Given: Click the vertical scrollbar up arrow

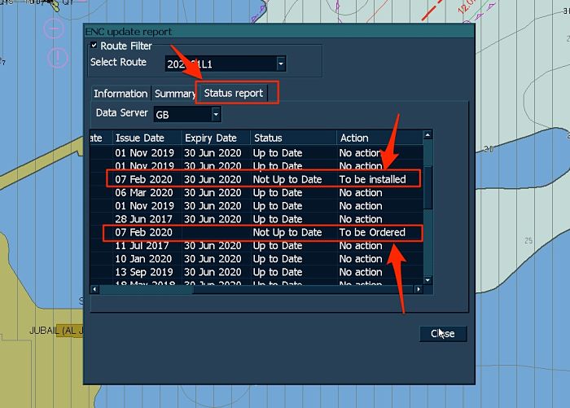Looking at the screenshot, I should click(x=428, y=135).
